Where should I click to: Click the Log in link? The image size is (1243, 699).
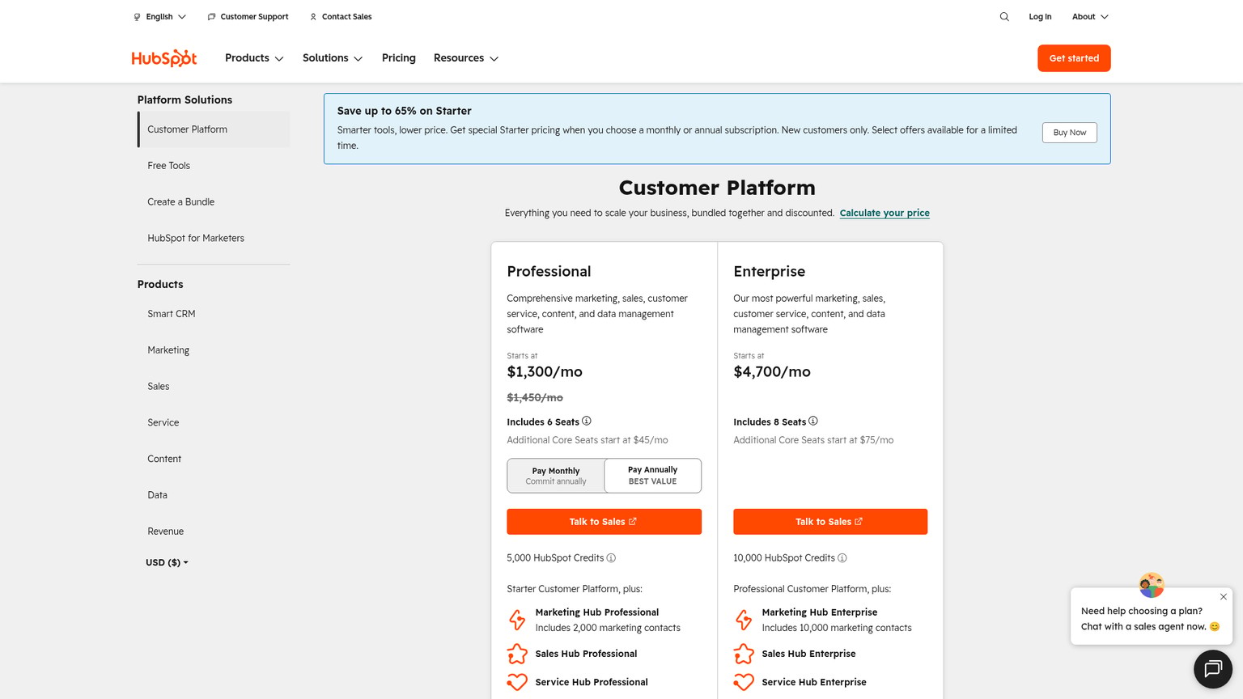1040,17
